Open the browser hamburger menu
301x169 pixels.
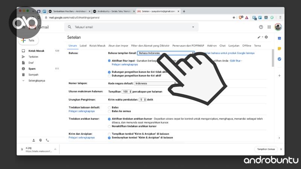tap(280, 17)
